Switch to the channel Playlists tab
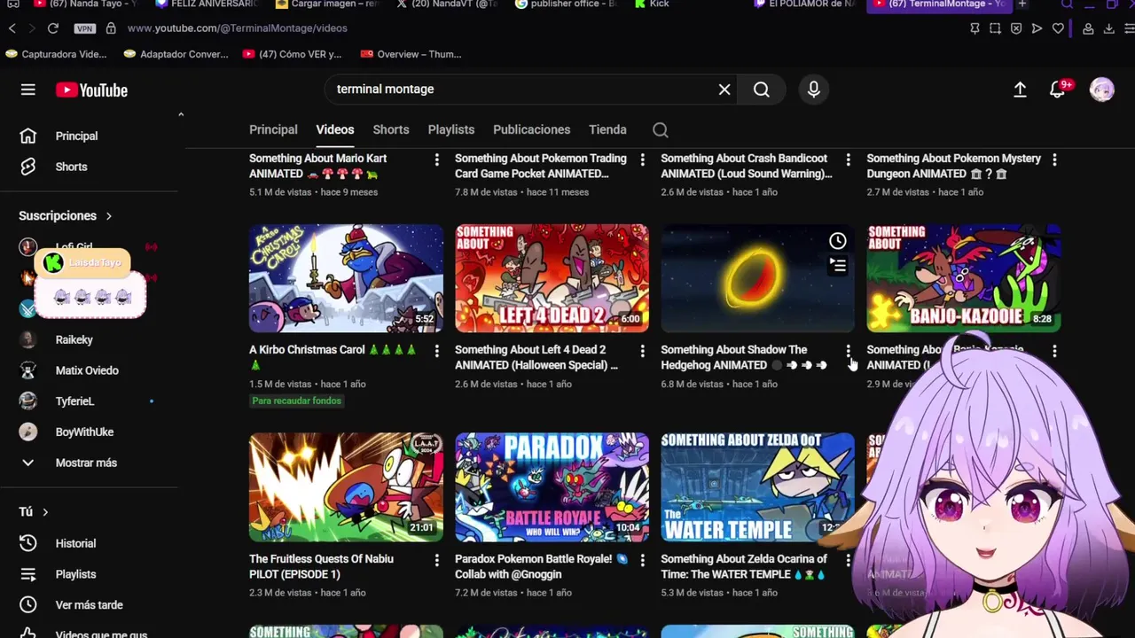Screen dimensions: 1135x638 point(451,129)
